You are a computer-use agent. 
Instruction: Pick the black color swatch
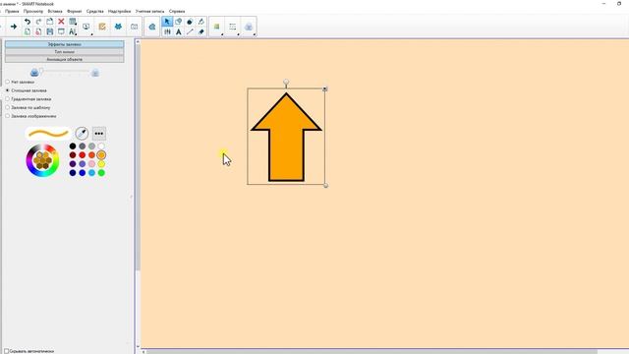tap(73, 147)
